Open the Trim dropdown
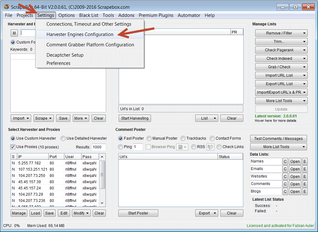The height and width of the screenshot is (232, 318). pyautogui.click(x=281, y=42)
